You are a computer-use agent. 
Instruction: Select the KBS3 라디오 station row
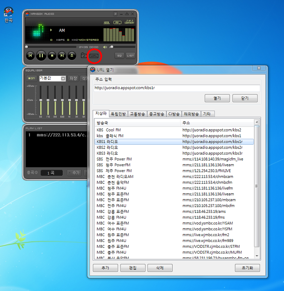(174, 153)
